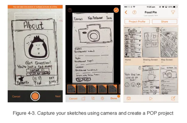Click the Wi-Fi icon in status bar
The width and height of the screenshot is (187, 123).
tap(134, 7)
